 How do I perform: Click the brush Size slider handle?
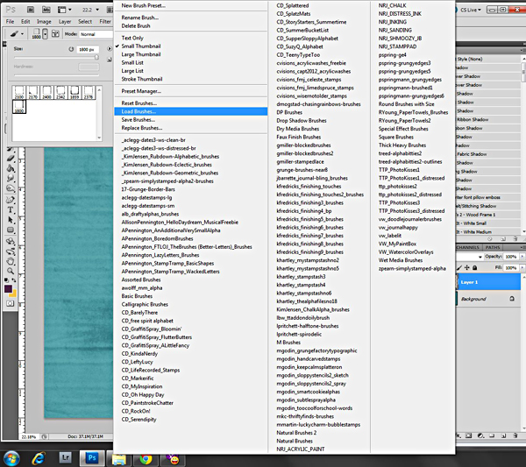[x=96, y=57]
